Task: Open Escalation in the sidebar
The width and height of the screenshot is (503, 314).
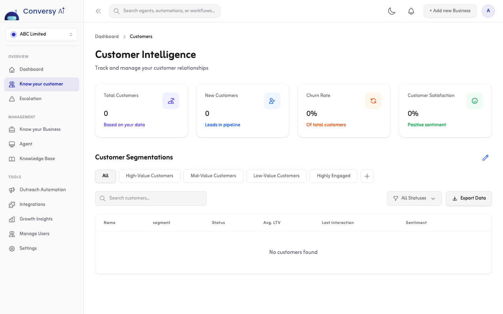Action: pyautogui.click(x=42, y=99)
